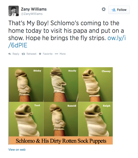Click the Reply arrow icon
The width and height of the screenshot is (138, 158).
(10, 54)
